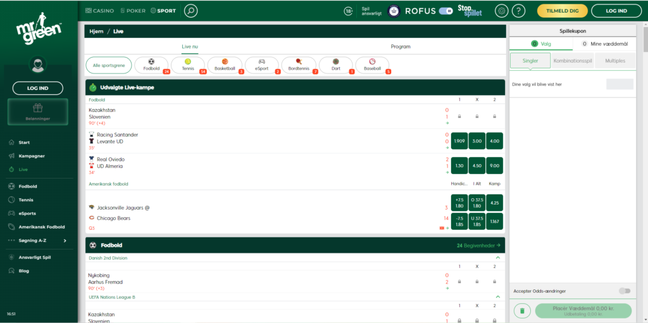Select the Multiples tab
The height and width of the screenshot is (323, 648).
[615, 61]
